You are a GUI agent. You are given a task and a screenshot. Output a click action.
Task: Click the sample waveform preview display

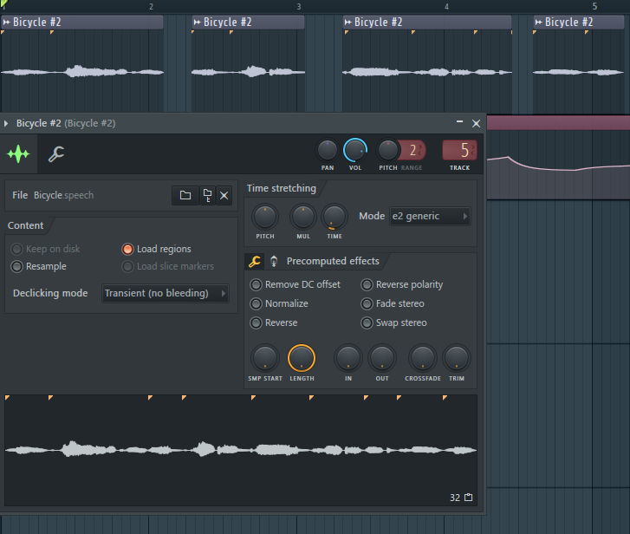[241, 450]
